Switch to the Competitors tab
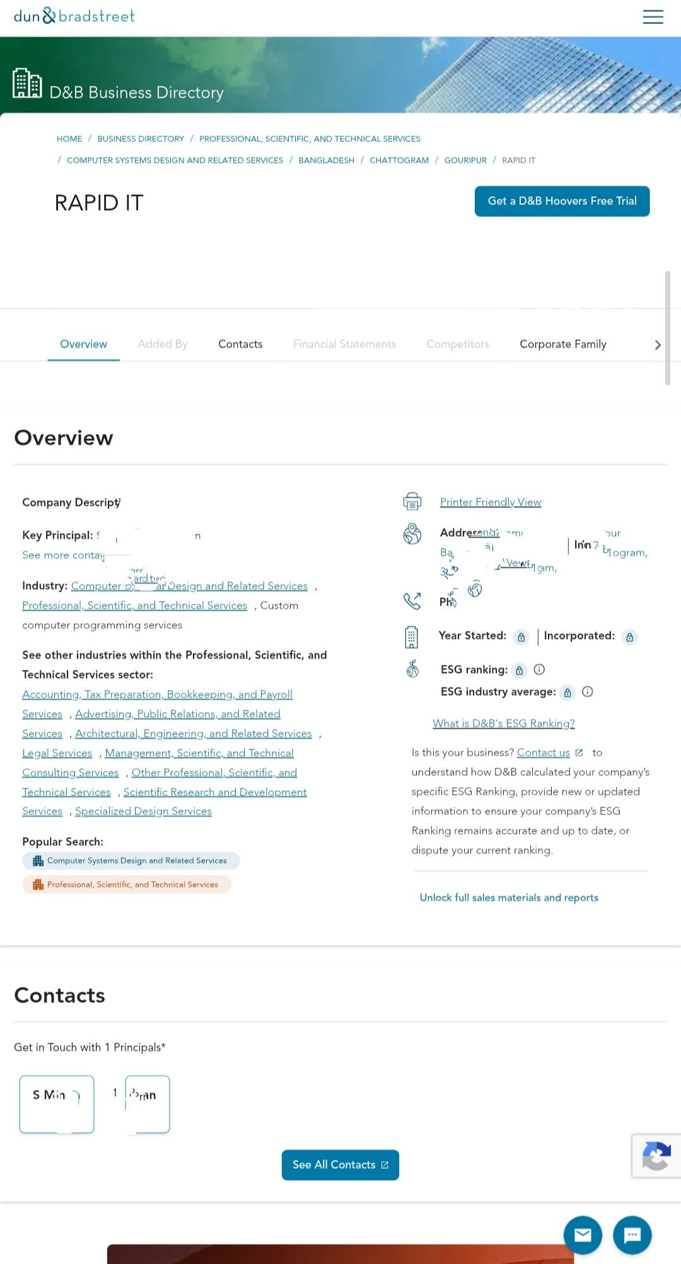Screen dimensions: 681x1264 coord(458,344)
